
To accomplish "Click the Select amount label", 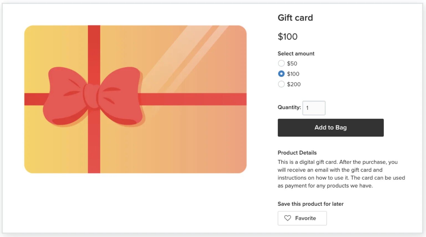I will [x=296, y=53].
